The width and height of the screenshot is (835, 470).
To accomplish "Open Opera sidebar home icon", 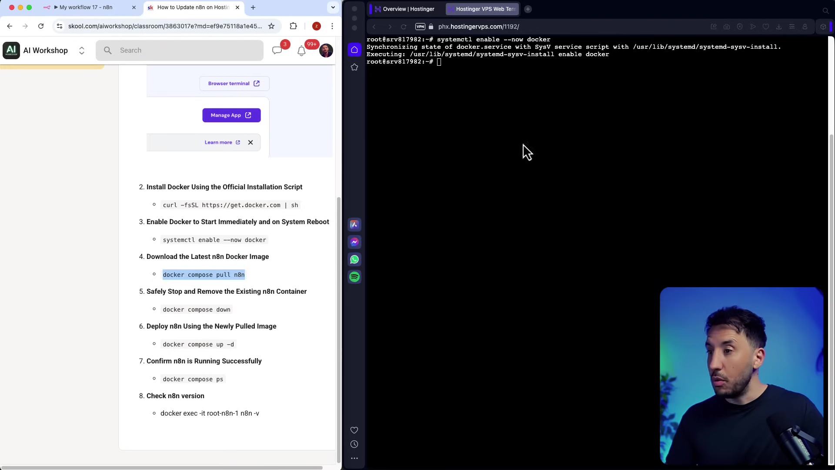I will [x=354, y=50].
